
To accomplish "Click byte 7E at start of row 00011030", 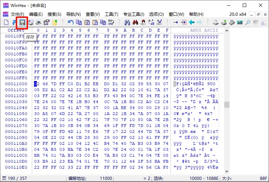I will pyautogui.click(x=37, y=102).
